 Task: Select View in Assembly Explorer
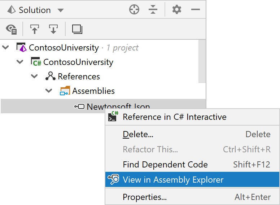[192, 179]
